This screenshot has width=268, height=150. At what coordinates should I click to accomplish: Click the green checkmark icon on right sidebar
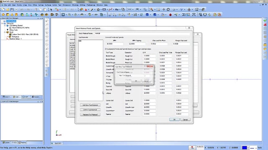[265, 20]
